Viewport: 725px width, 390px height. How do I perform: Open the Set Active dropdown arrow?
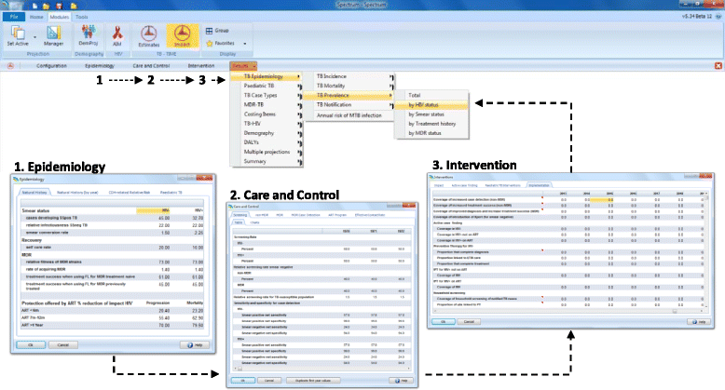click(35, 36)
